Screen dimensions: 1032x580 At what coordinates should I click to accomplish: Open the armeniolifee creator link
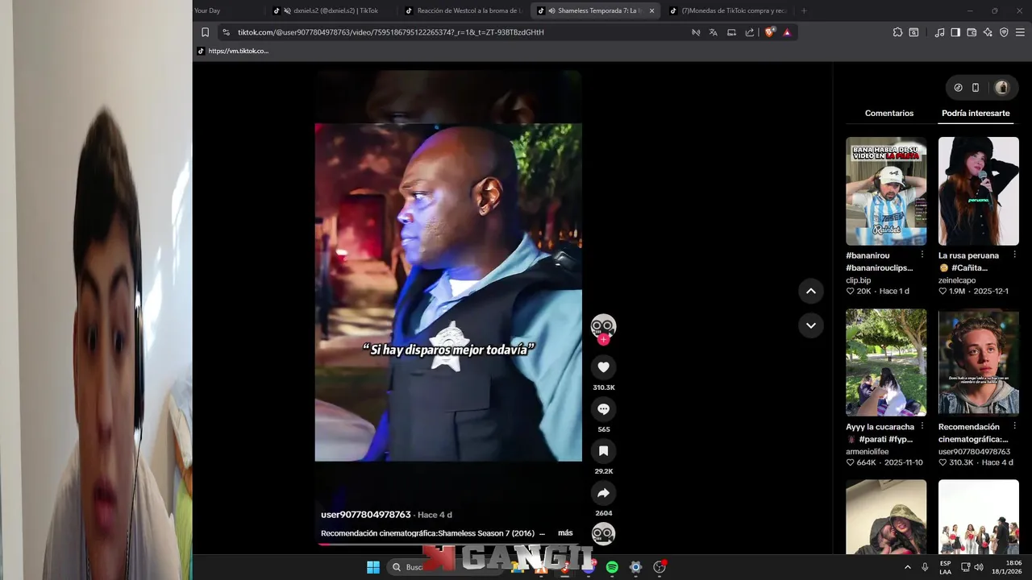click(x=868, y=452)
